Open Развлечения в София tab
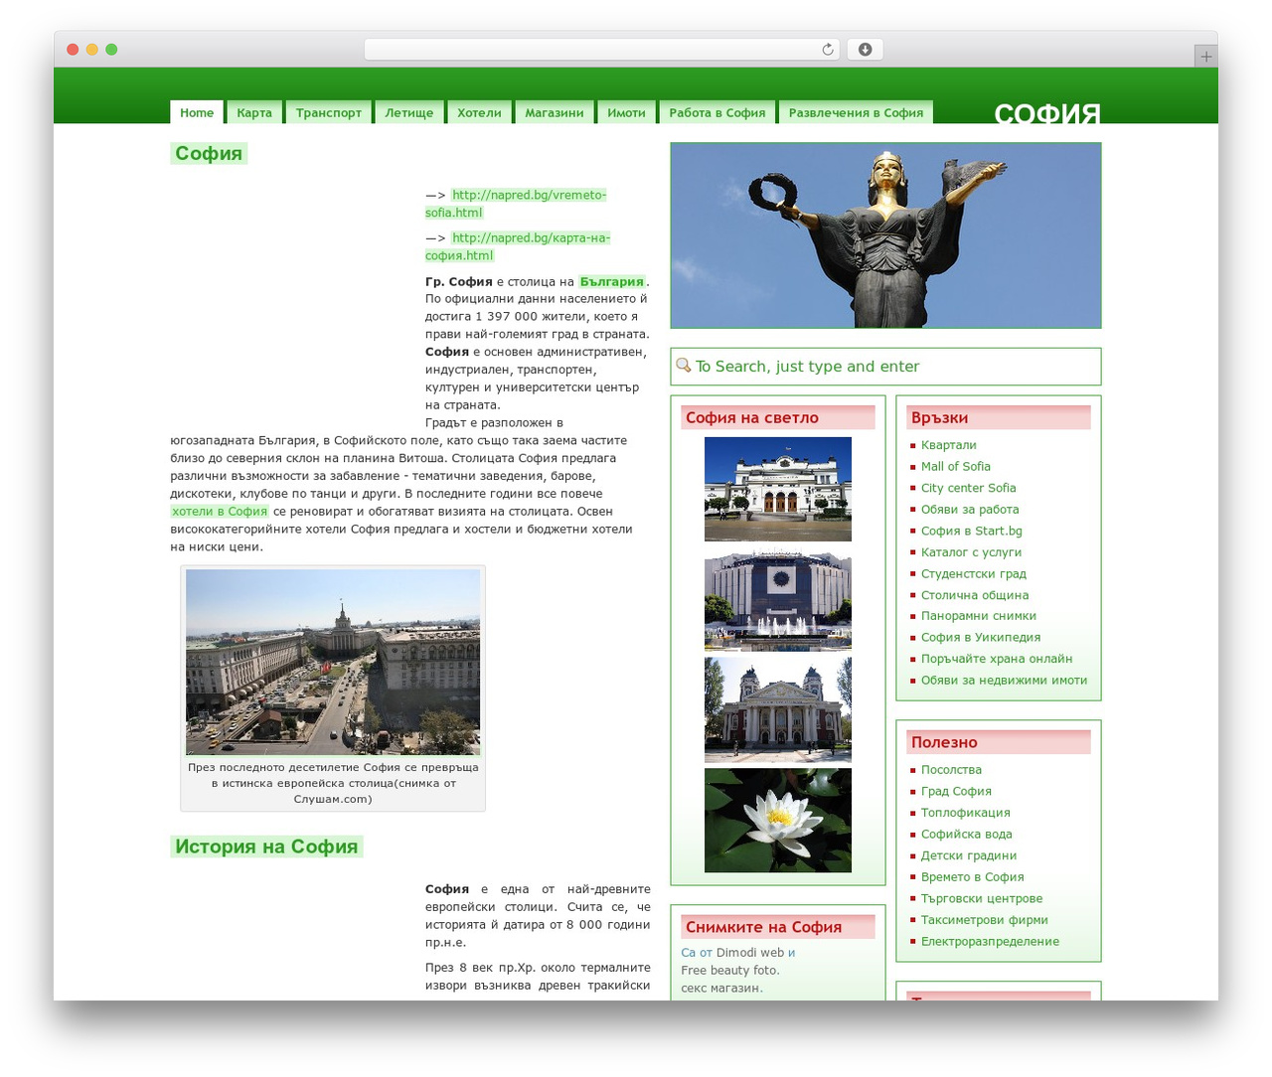Viewport: 1272px width, 1077px height. (856, 112)
